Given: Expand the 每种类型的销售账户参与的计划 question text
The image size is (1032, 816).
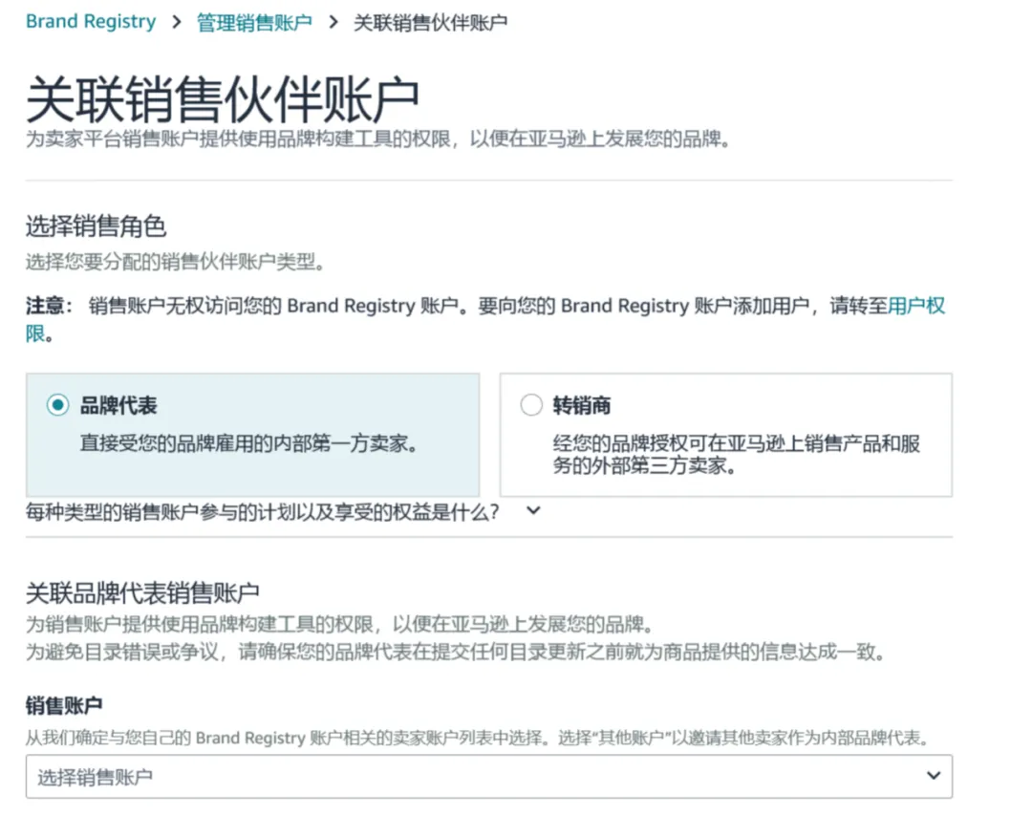Looking at the screenshot, I should tap(263, 511).
